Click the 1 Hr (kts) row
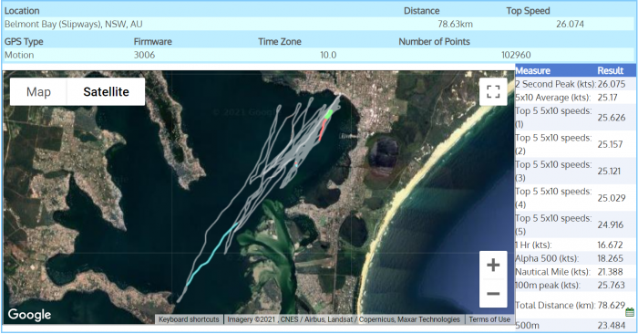638x334 pixels. [x=575, y=245]
